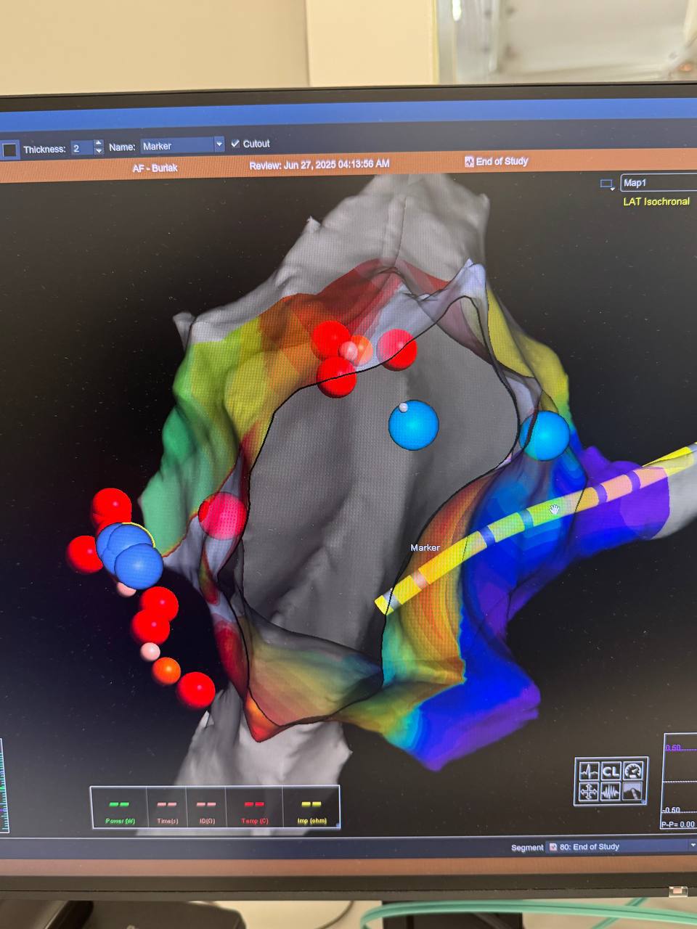
Task: Click the LAT Isochronal map type label
Action: (x=656, y=202)
